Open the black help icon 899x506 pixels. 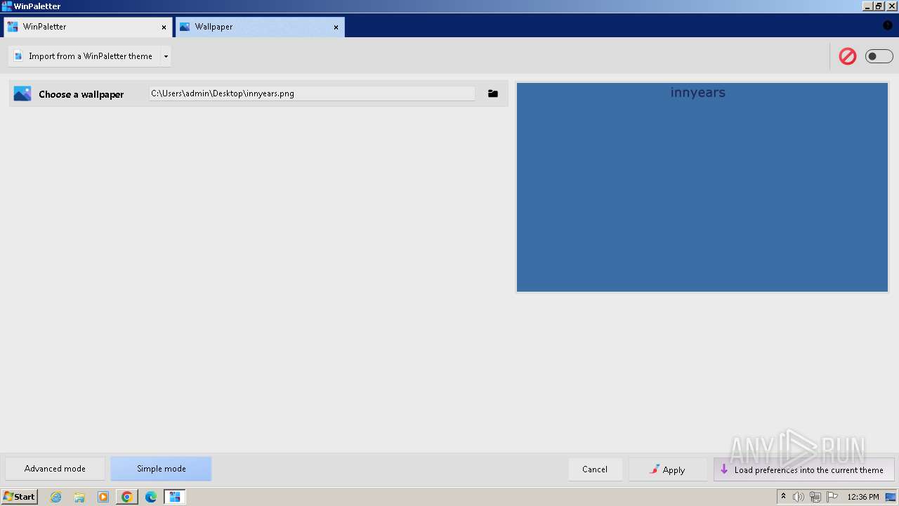(x=887, y=25)
